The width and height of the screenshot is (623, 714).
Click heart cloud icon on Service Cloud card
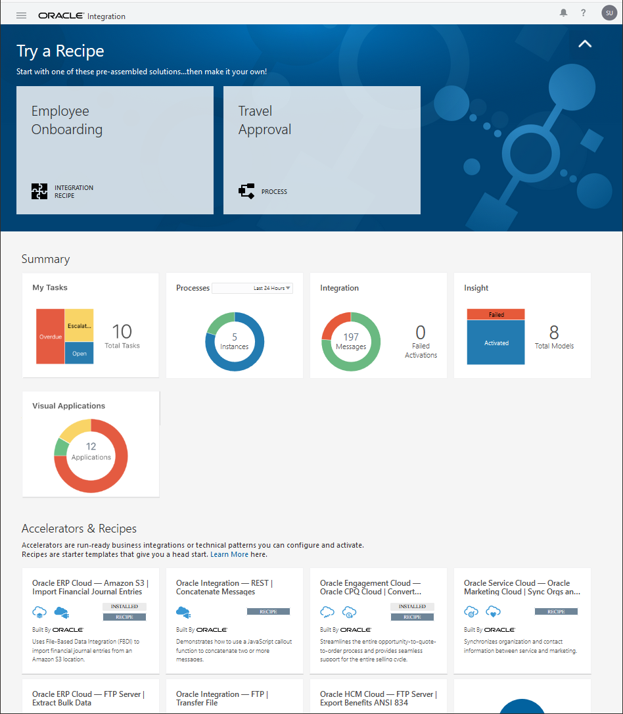pos(493,611)
